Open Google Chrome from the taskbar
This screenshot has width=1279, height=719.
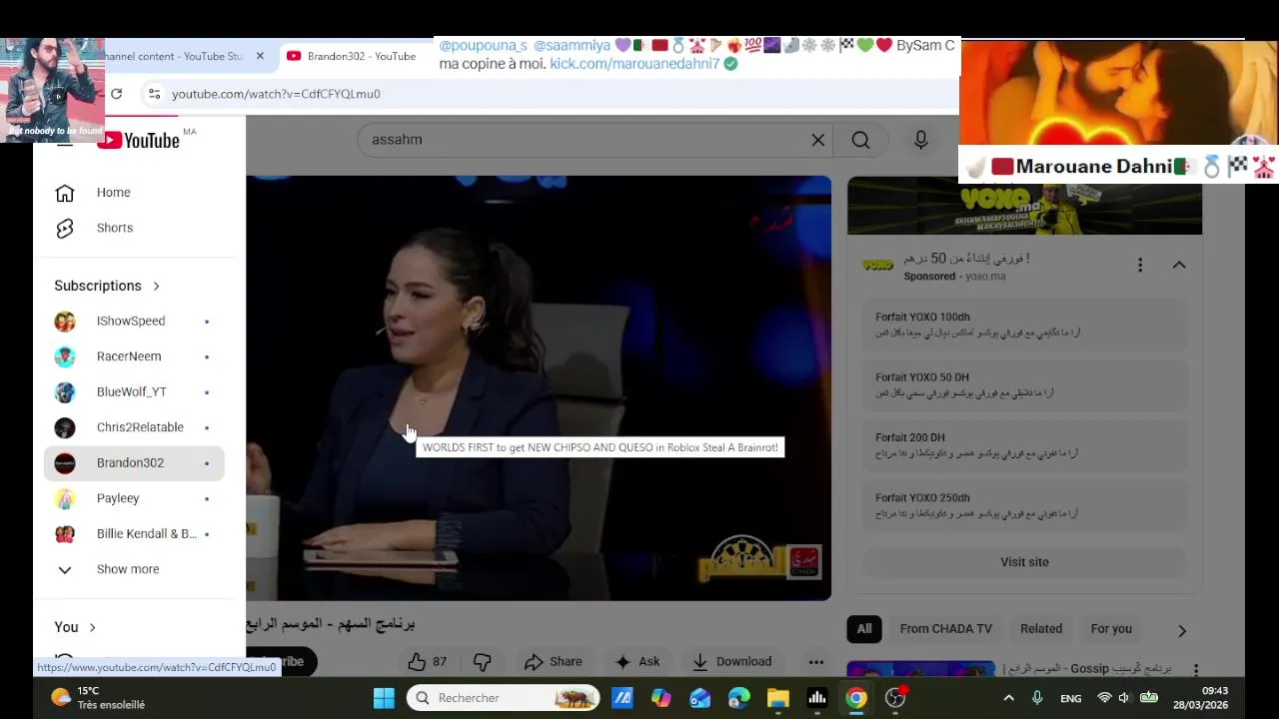pyautogui.click(x=856, y=698)
